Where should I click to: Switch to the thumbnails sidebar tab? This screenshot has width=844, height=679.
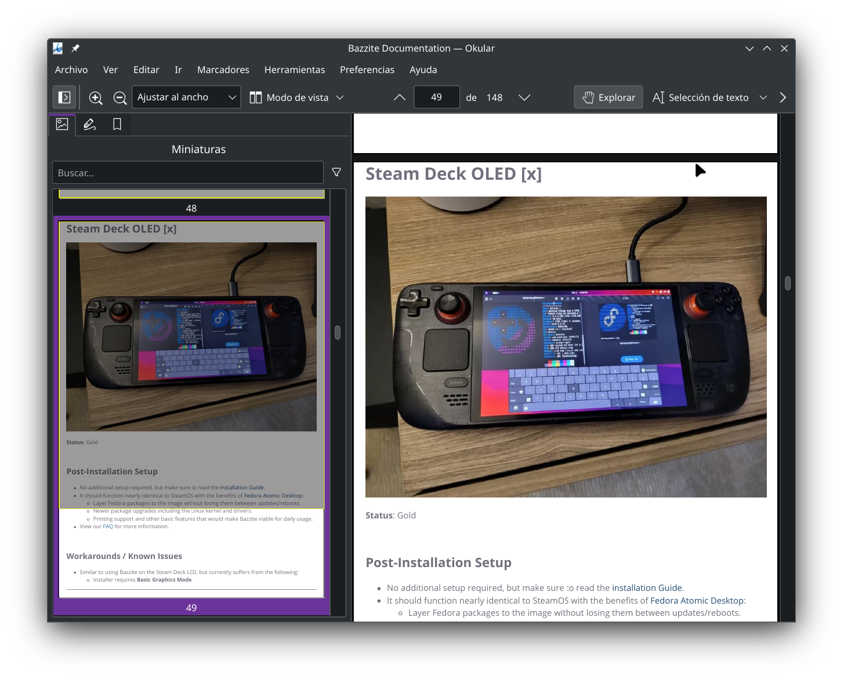(62, 124)
